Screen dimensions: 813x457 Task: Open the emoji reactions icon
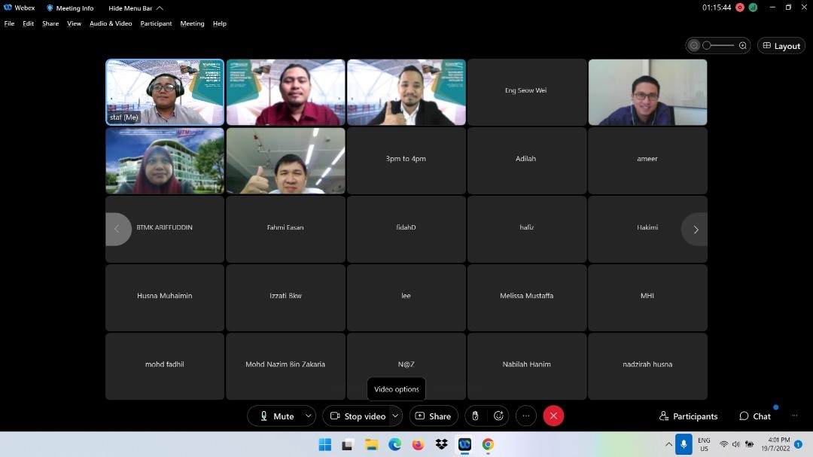tap(498, 416)
